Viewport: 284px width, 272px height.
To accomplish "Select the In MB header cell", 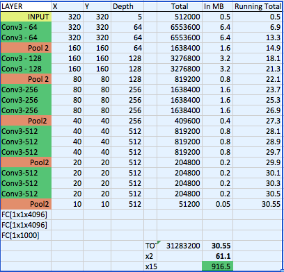I will pyautogui.click(x=218, y=6).
